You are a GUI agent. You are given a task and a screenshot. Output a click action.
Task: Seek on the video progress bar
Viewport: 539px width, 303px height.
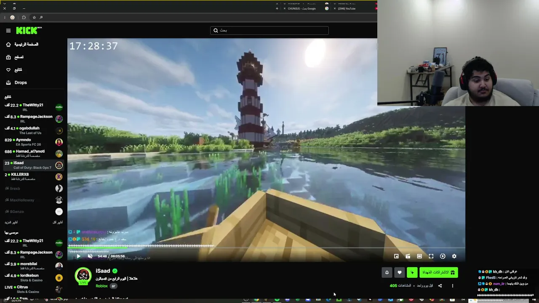pyautogui.click(x=266, y=247)
